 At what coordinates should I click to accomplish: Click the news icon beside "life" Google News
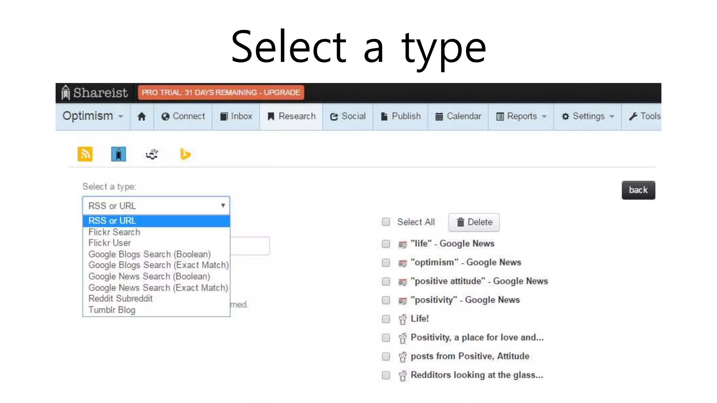click(x=403, y=244)
